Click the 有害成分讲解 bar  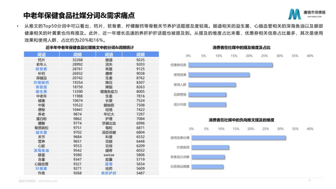point(208,157)
